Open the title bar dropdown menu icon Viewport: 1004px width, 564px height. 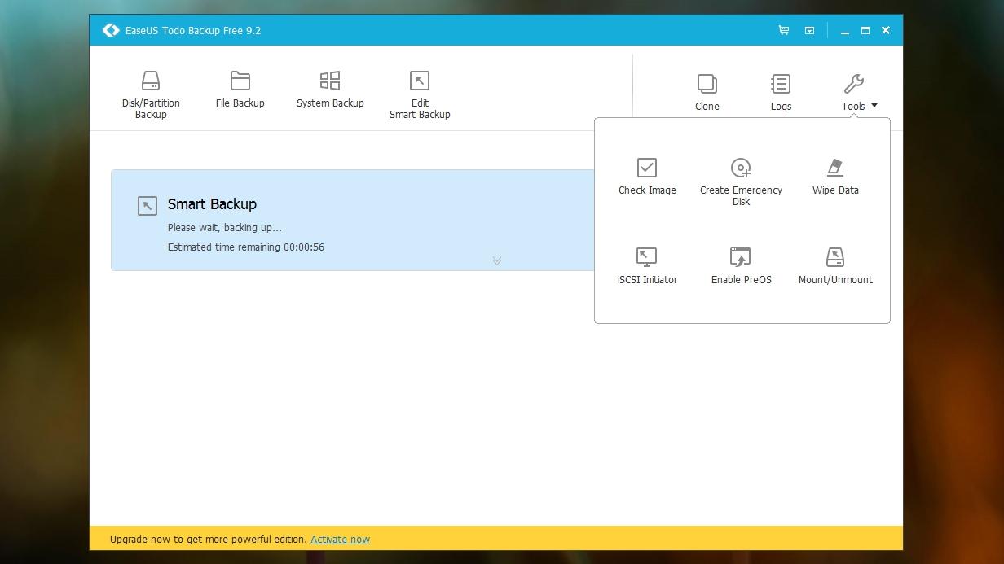point(809,31)
